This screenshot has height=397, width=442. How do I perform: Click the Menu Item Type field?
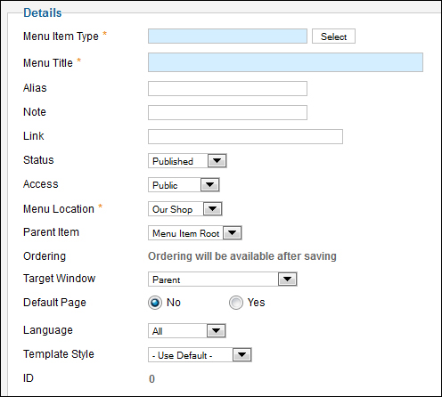[x=227, y=36]
